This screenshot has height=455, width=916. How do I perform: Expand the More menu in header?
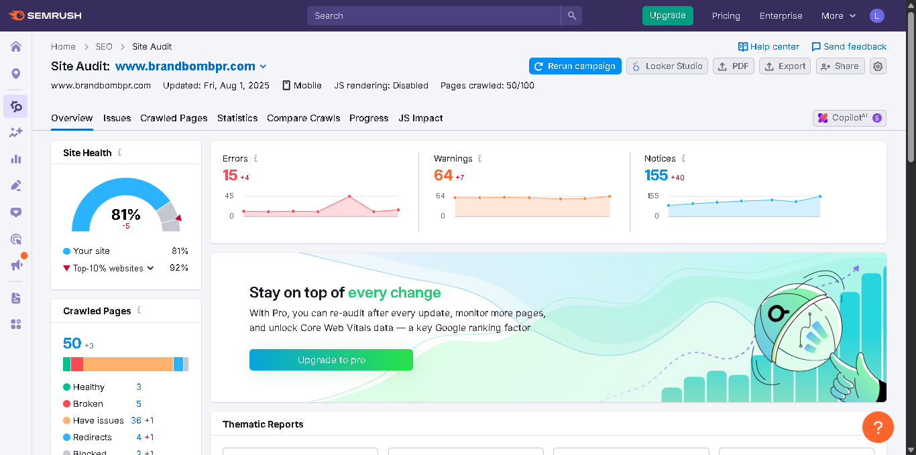(838, 15)
